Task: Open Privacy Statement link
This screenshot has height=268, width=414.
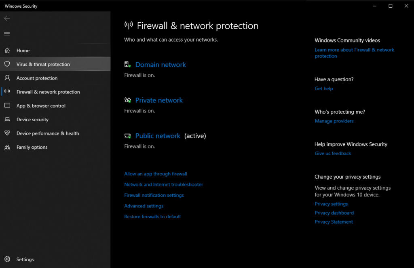Action: [334, 222]
